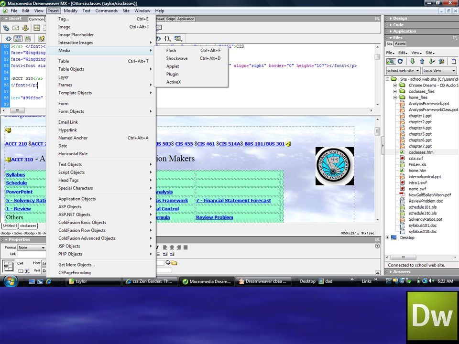Click the 7 - Financial Statement Forecast link
459x344 pixels.
click(x=234, y=200)
